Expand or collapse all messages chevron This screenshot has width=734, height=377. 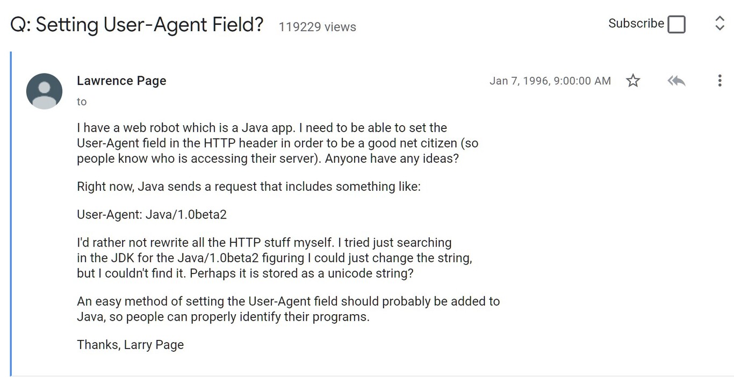pyautogui.click(x=719, y=24)
